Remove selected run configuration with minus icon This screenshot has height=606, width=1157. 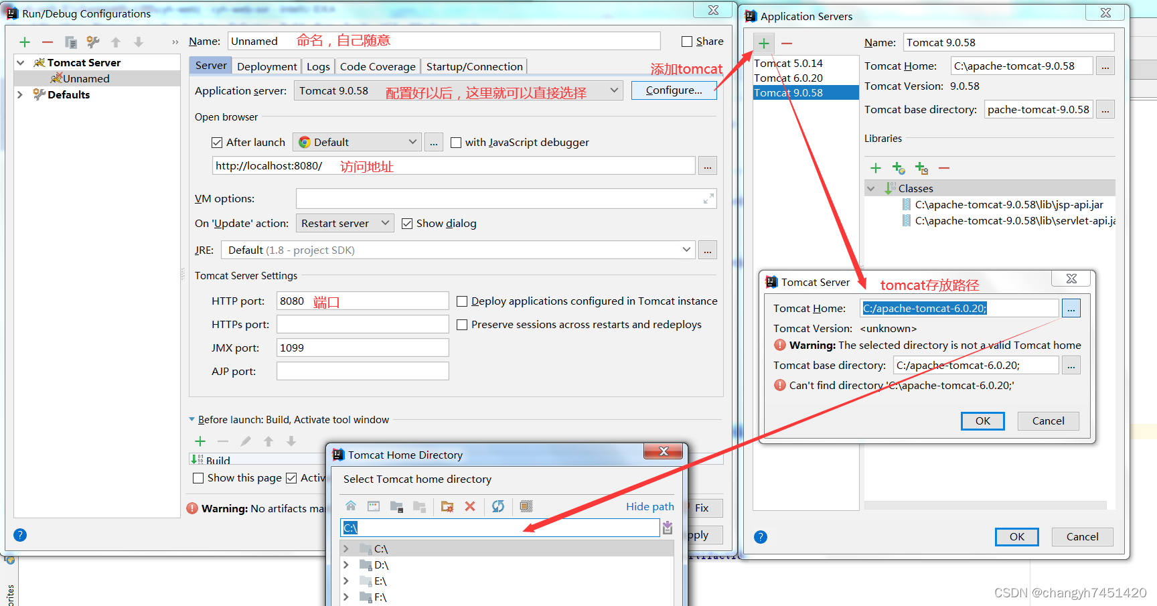pos(48,42)
